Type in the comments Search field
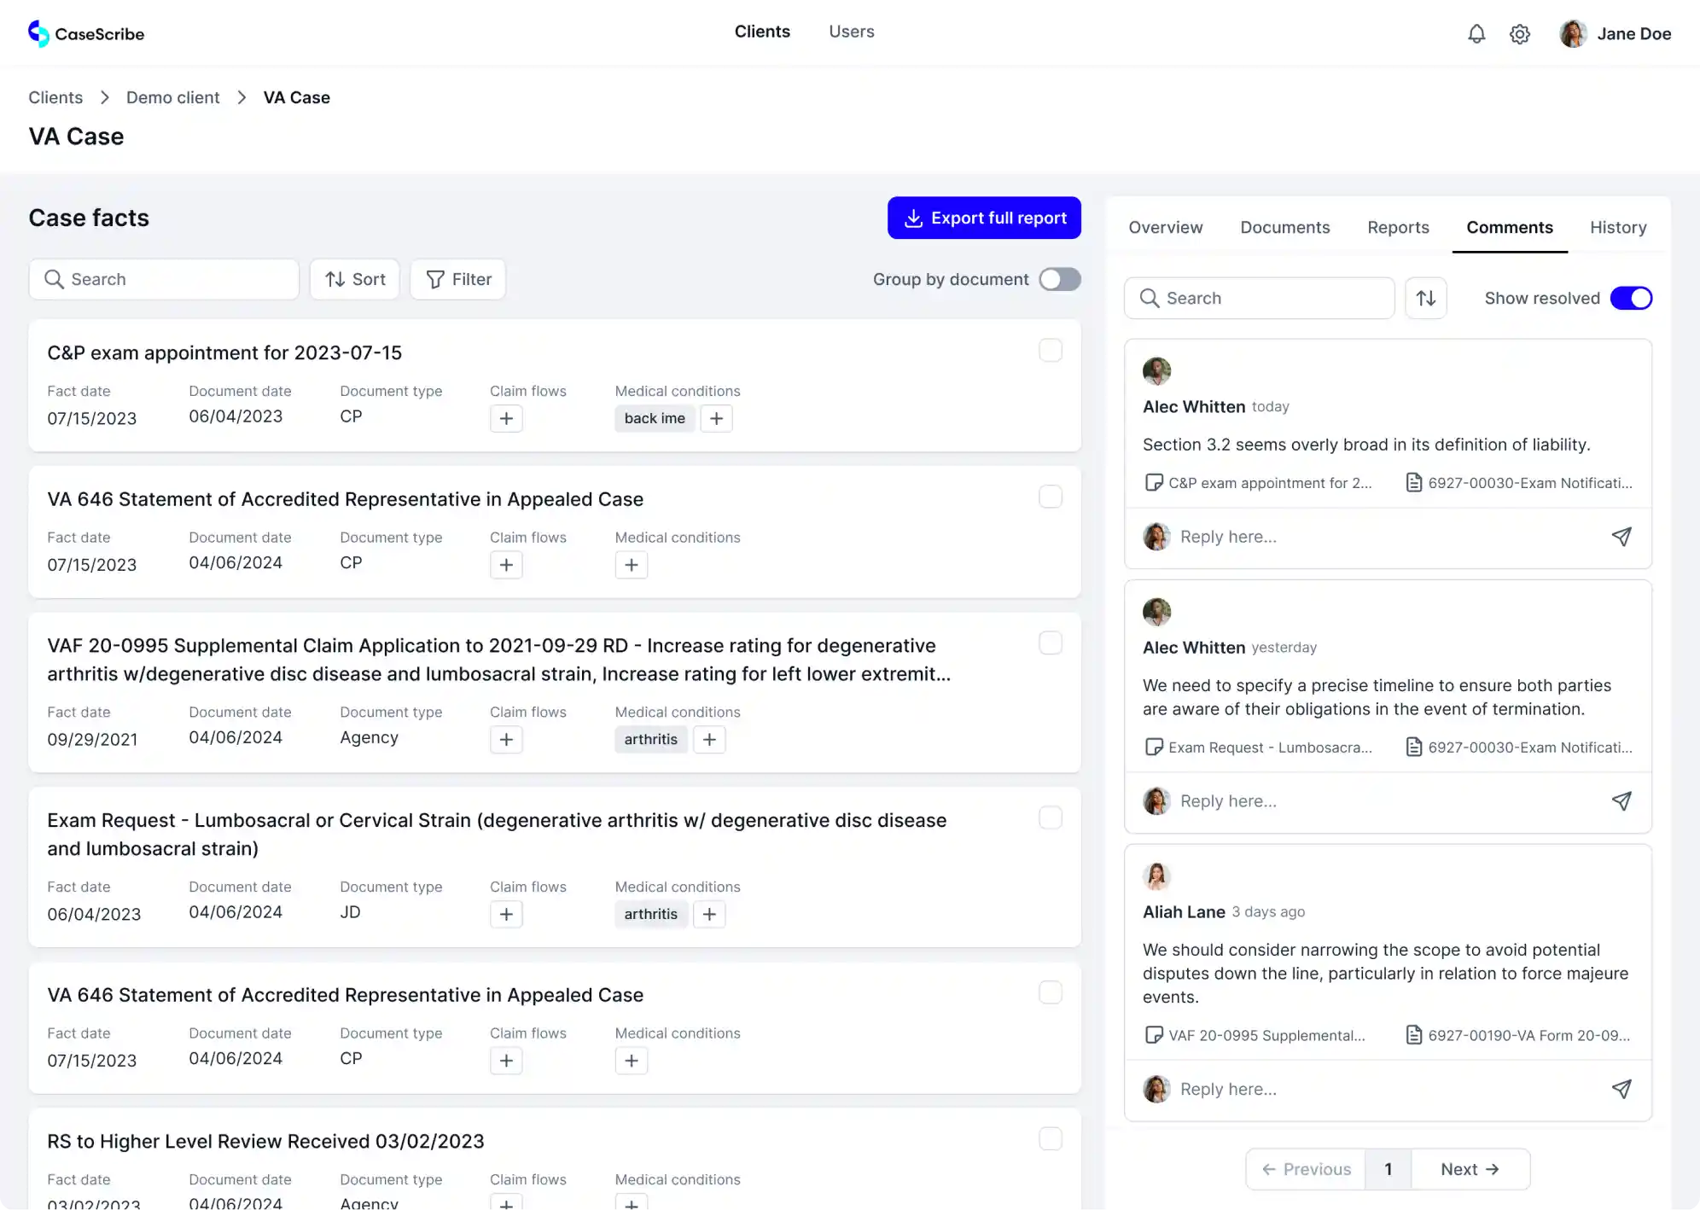 point(1259,298)
